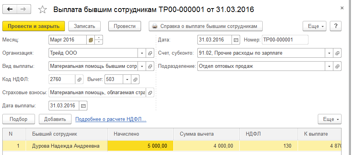Click the help question mark button
The height and width of the screenshot is (155, 352).
pyautogui.click(x=335, y=26)
